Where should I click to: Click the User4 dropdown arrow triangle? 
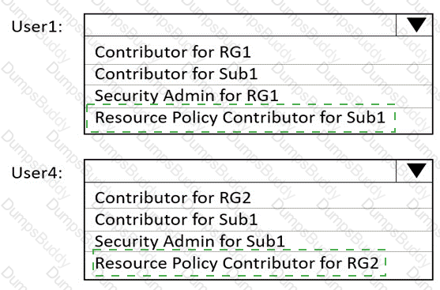coord(416,171)
